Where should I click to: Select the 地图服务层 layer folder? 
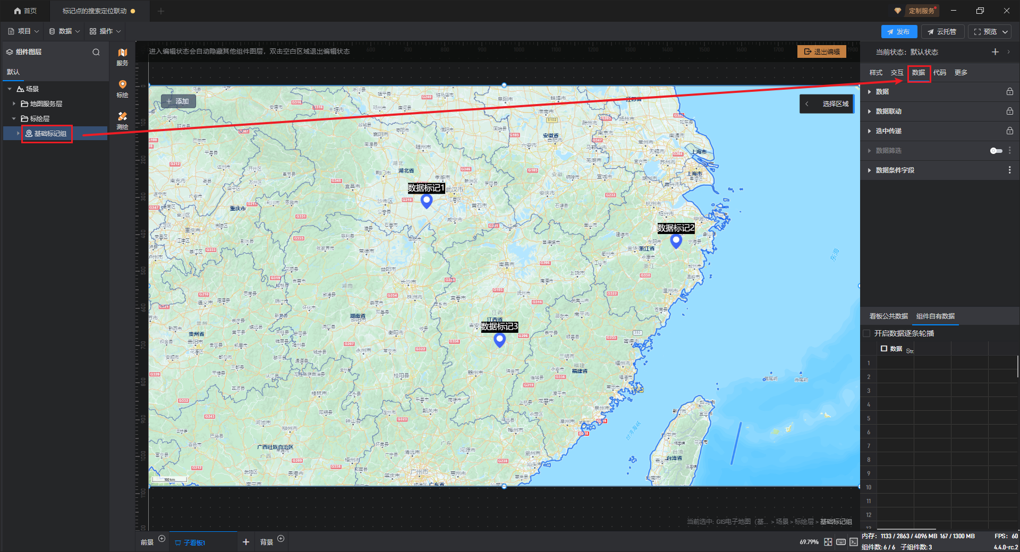pos(42,104)
